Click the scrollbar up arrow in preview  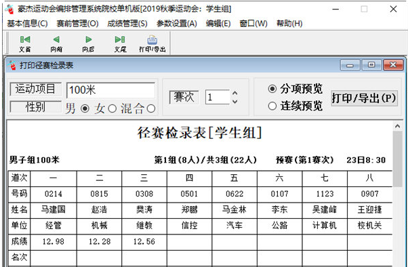(x=397, y=127)
